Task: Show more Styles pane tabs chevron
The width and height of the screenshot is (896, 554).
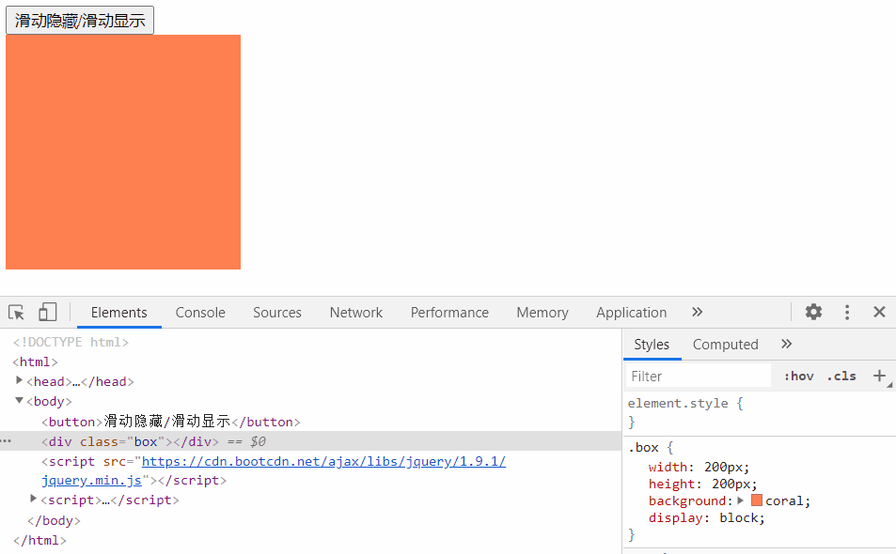Action: [786, 344]
